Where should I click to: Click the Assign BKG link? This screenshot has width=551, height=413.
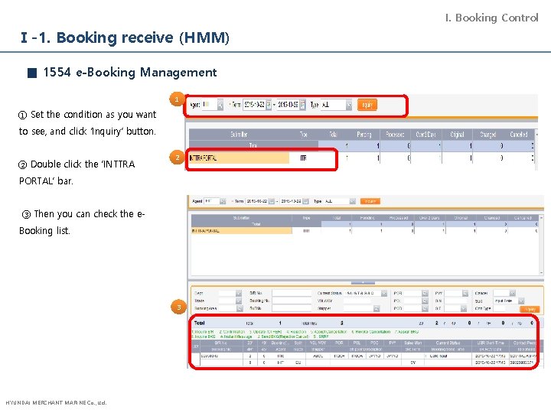406,331
